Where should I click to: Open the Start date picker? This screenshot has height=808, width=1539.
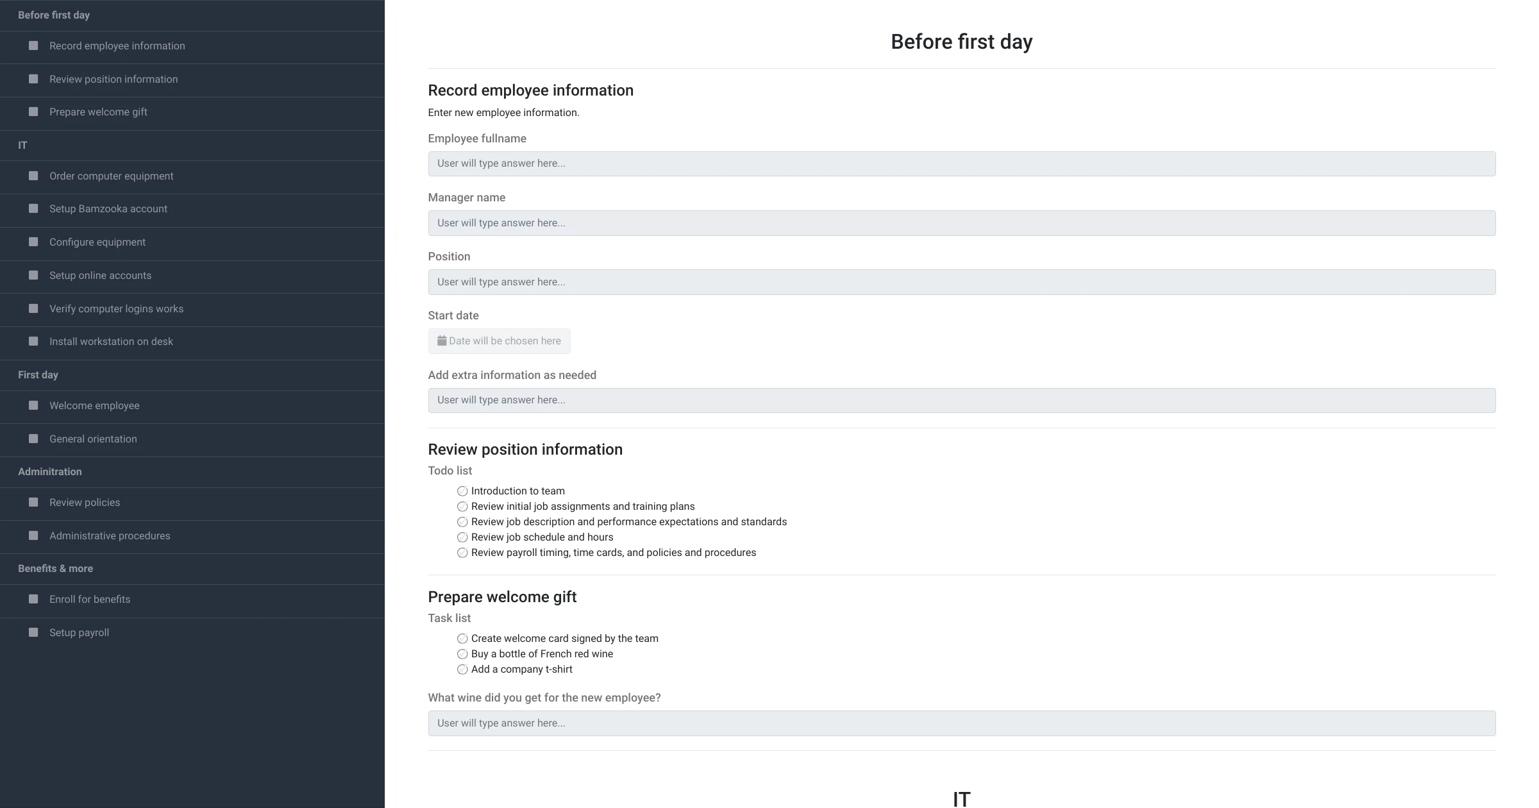(x=499, y=341)
